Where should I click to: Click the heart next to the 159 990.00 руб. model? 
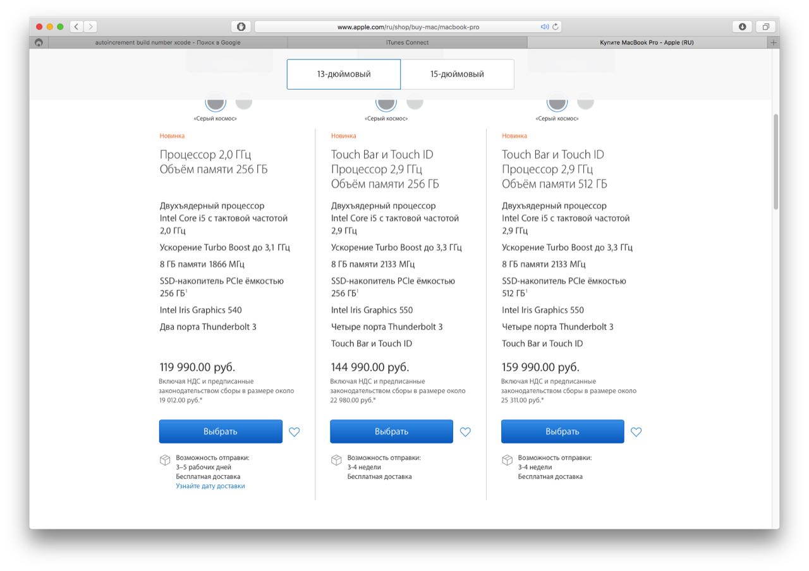pyautogui.click(x=636, y=432)
